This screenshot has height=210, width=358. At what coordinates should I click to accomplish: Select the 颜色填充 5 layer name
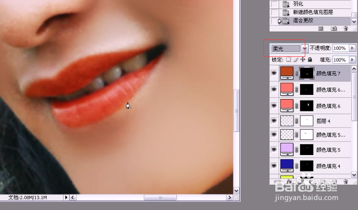328,150
